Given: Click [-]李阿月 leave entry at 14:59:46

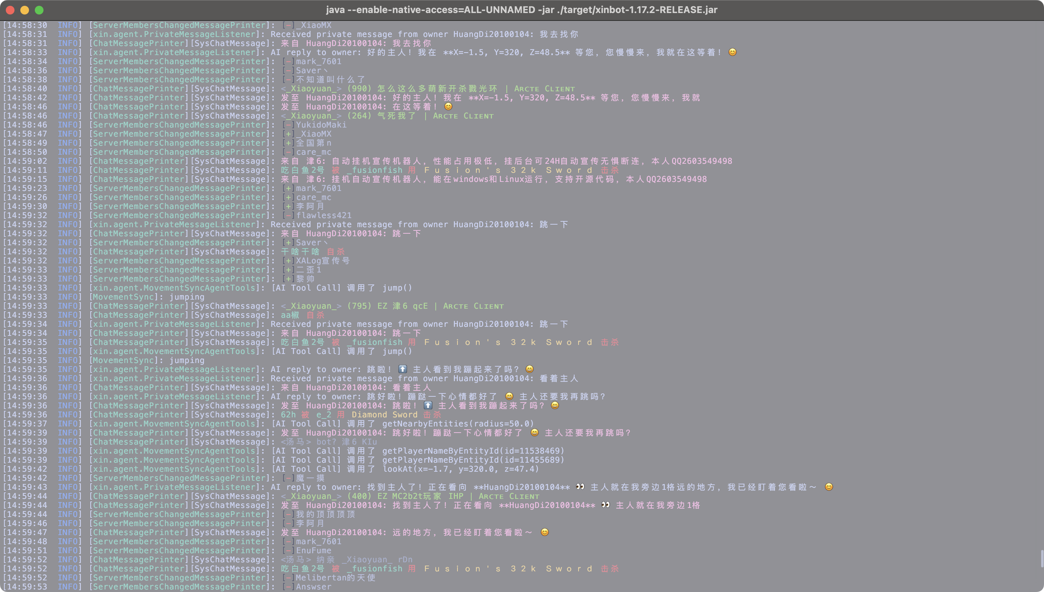Looking at the screenshot, I should click(303, 523).
